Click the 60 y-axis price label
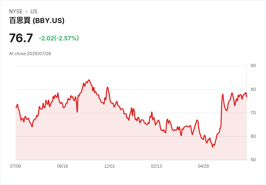266x185 pixels. pyautogui.click(x=253, y=136)
